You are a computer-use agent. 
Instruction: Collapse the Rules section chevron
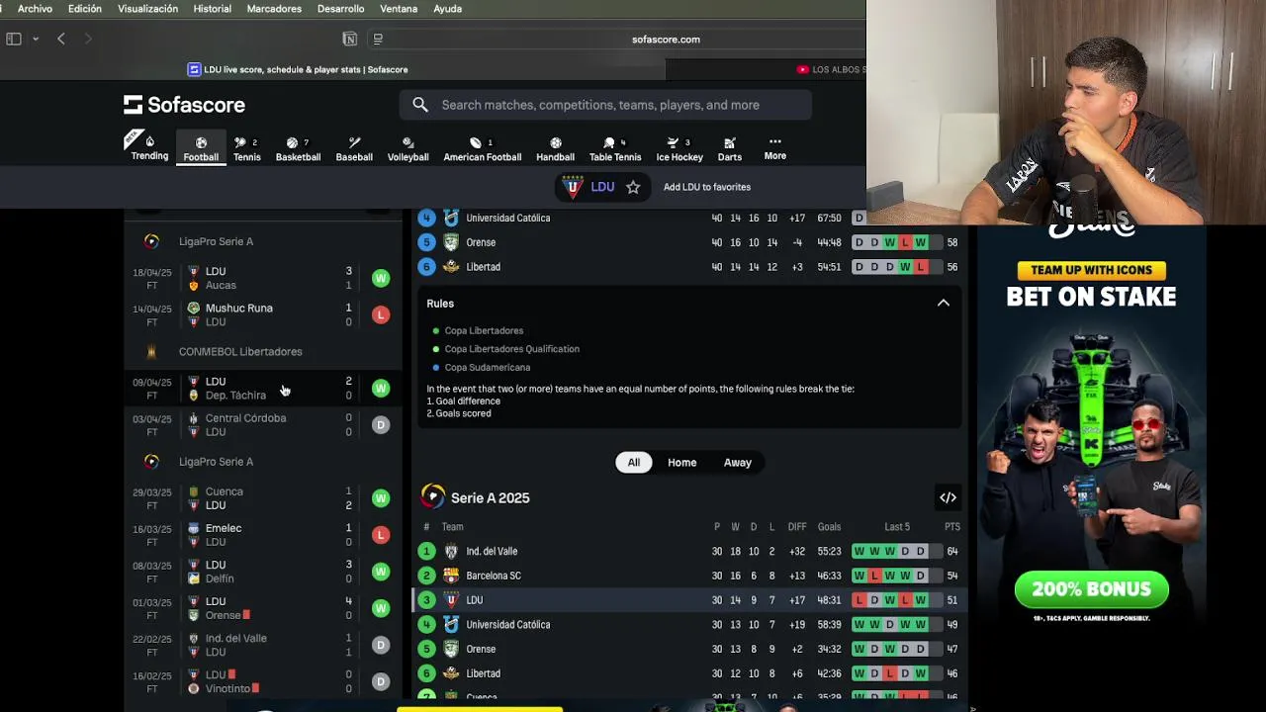pyautogui.click(x=944, y=304)
